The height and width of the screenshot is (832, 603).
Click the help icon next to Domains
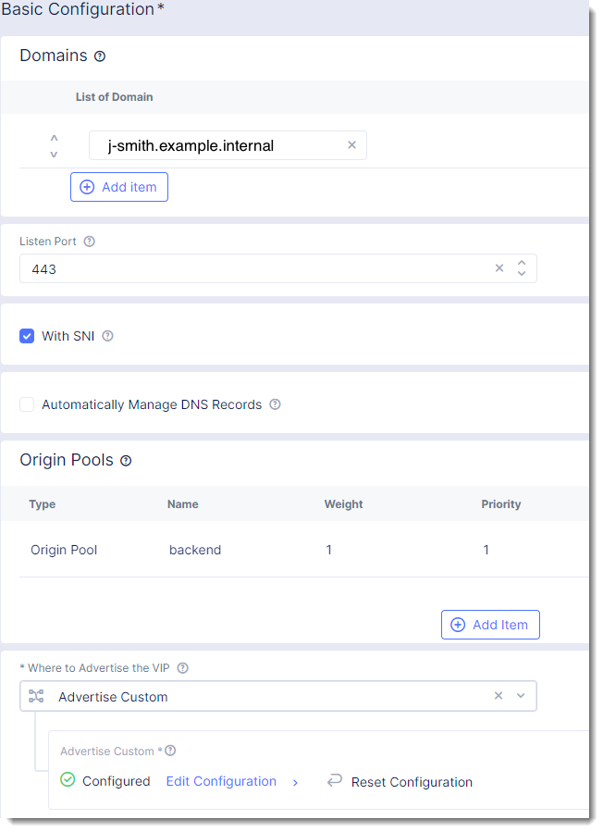[x=100, y=56]
